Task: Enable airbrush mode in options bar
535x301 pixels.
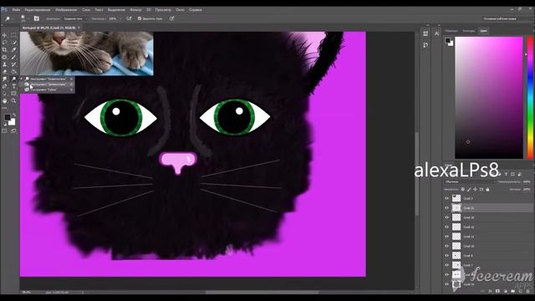Action: tap(129, 18)
